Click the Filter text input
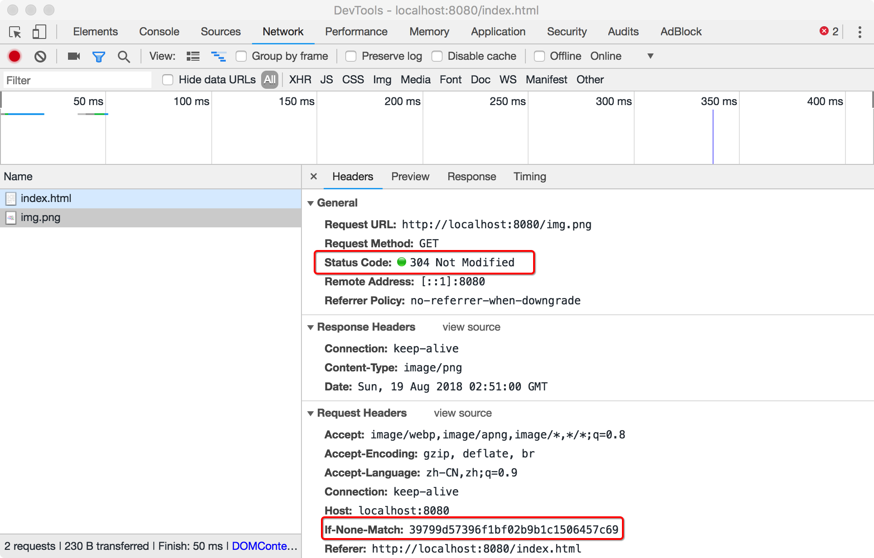 77,80
